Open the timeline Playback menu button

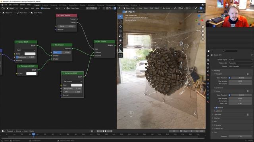click(x=11, y=131)
